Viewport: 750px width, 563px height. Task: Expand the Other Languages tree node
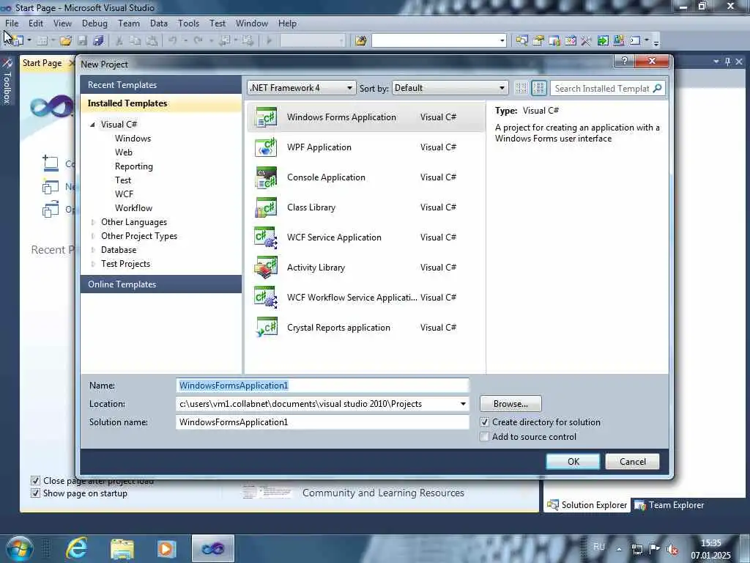(93, 222)
